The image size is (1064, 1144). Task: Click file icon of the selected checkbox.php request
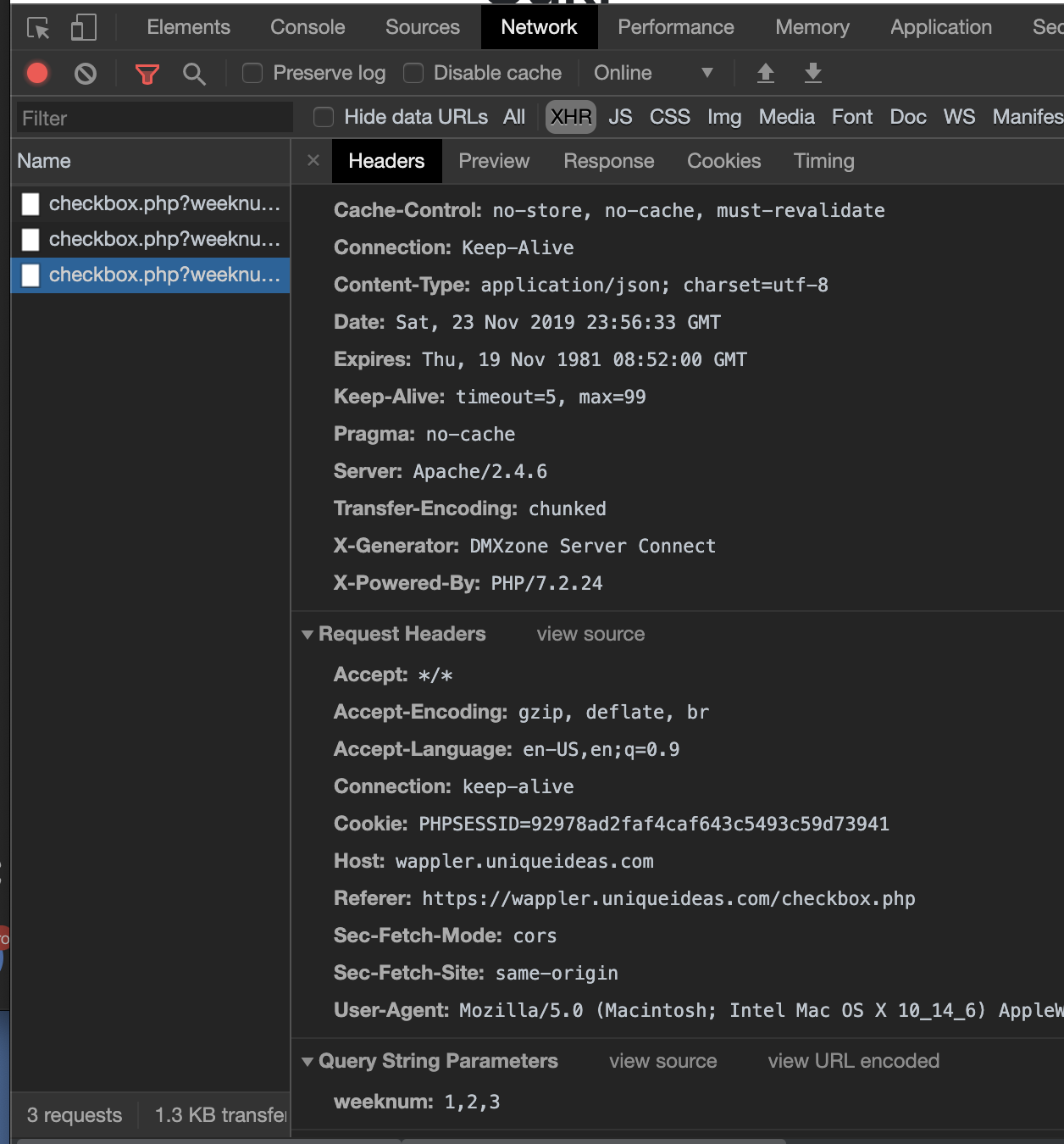(x=30, y=275)
